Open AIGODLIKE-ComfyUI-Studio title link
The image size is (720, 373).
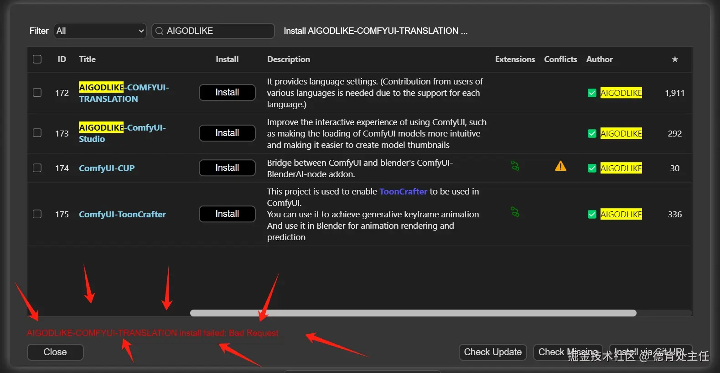point(122,133)
